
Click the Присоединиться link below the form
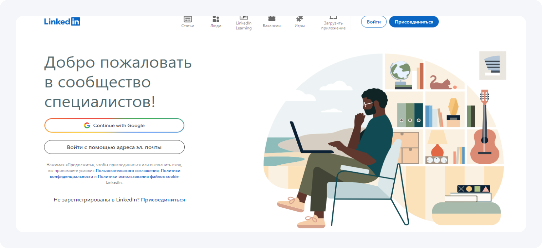[163, 199]
